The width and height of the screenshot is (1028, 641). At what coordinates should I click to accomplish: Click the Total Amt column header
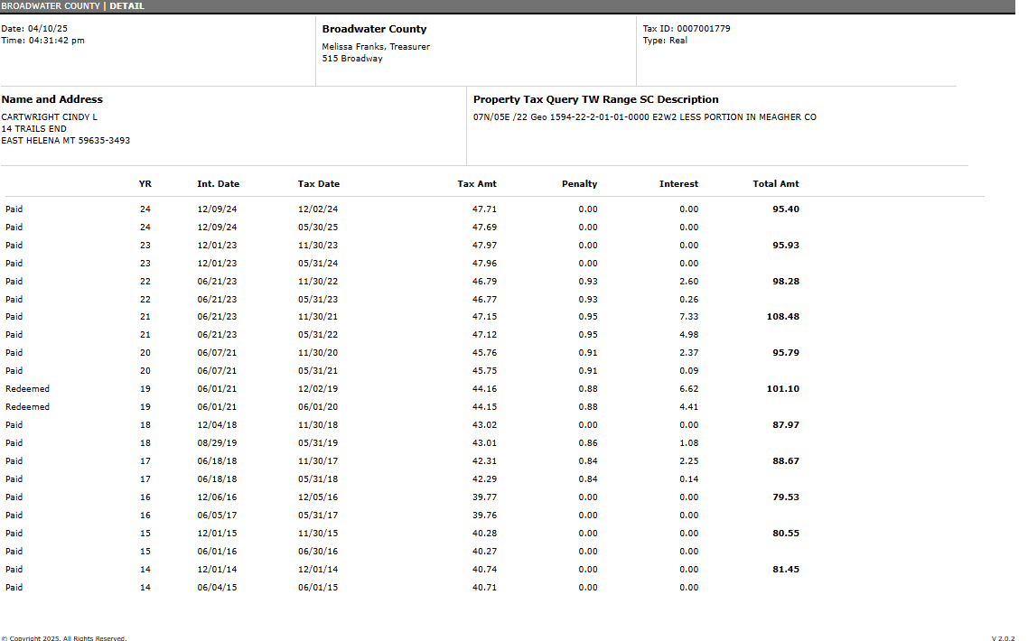(x=776, y=184)
